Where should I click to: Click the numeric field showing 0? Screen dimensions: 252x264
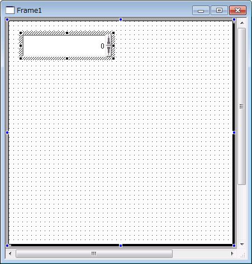tap(64, 46)
